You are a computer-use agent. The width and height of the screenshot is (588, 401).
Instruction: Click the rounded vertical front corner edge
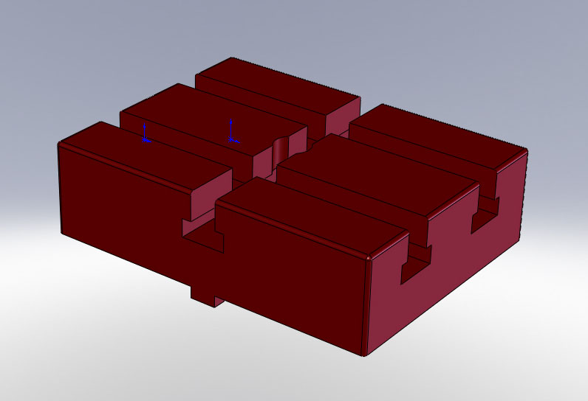tap(366, 302)
